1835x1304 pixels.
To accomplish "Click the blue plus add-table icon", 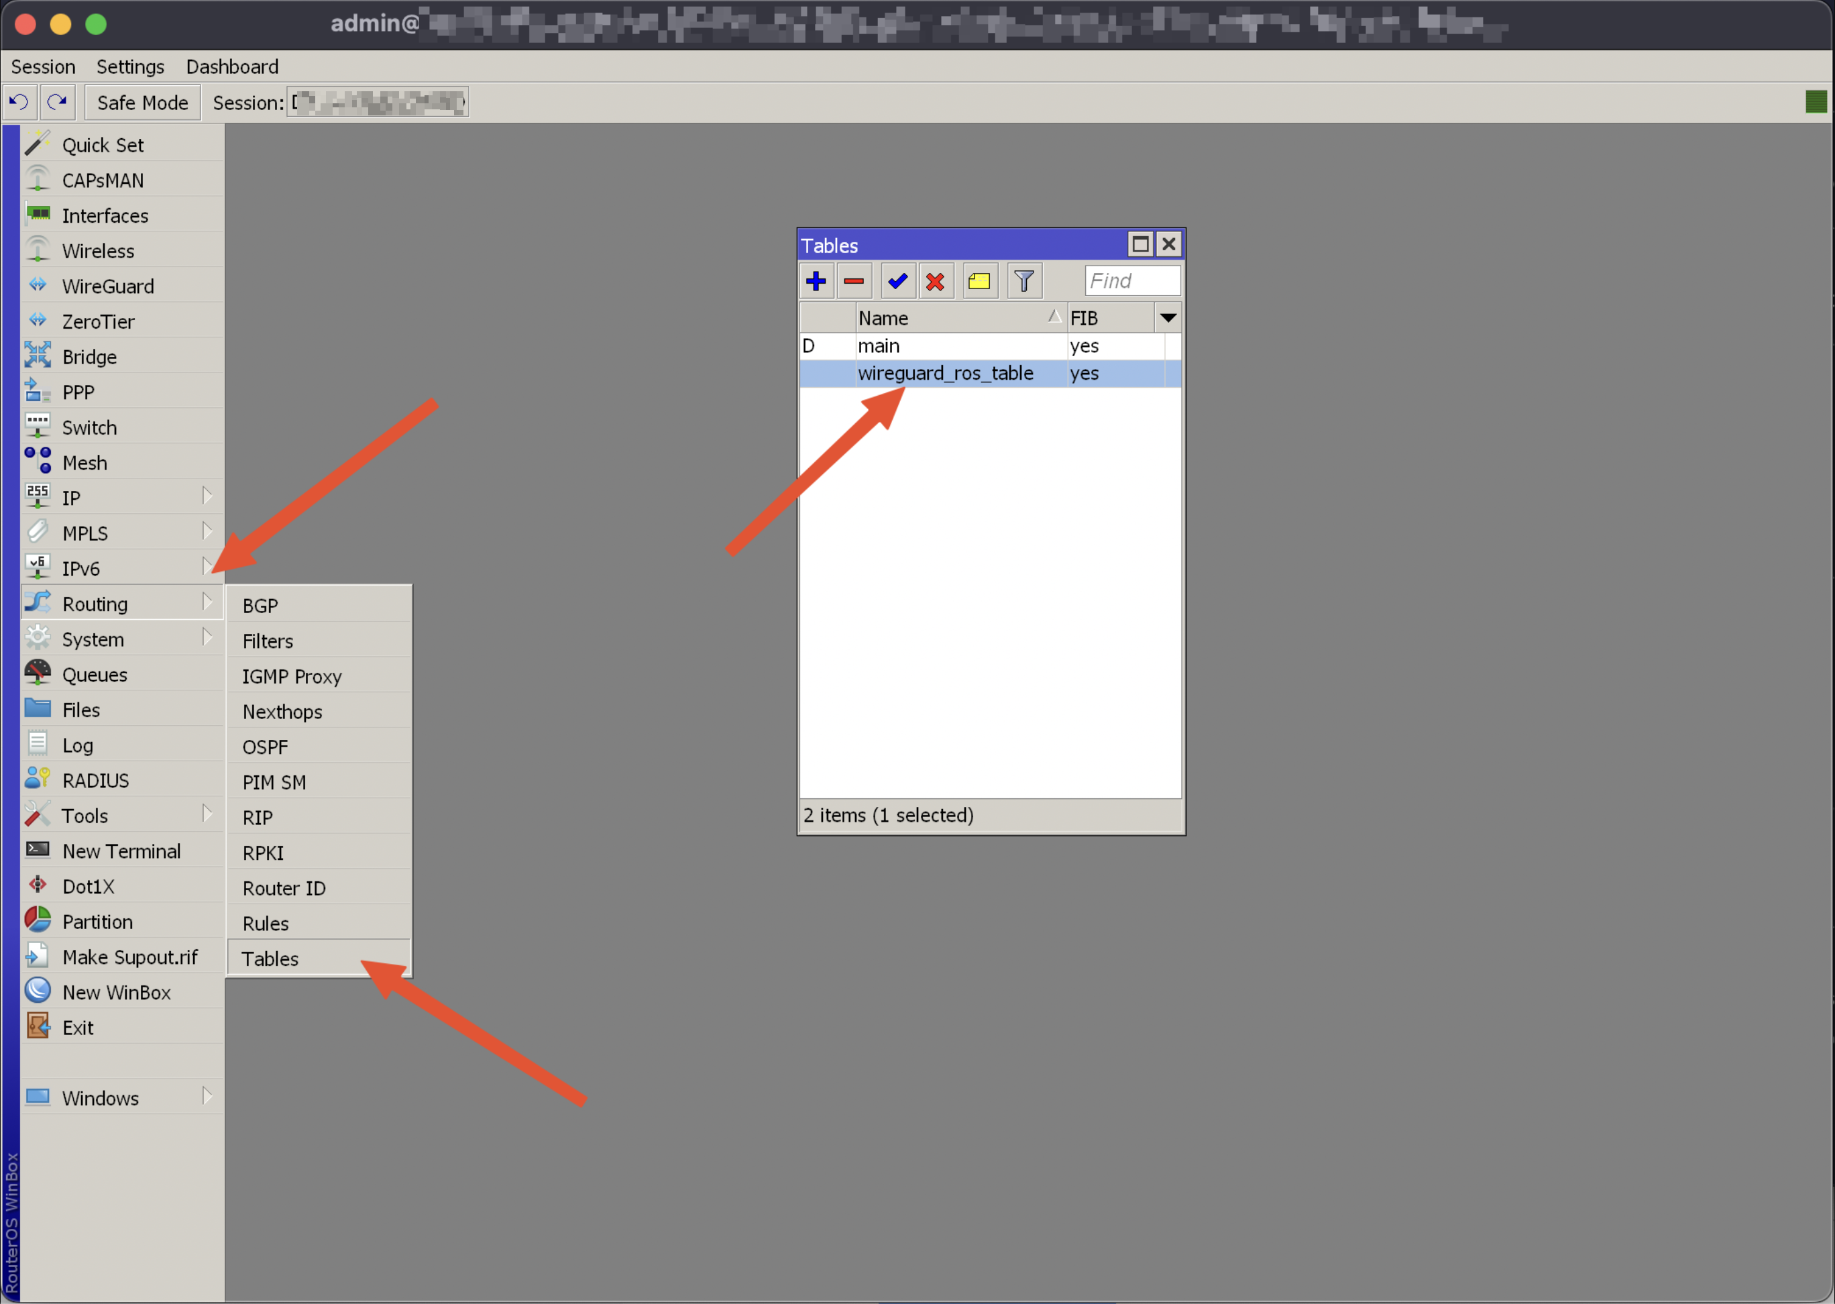I will tap(816, 281).
